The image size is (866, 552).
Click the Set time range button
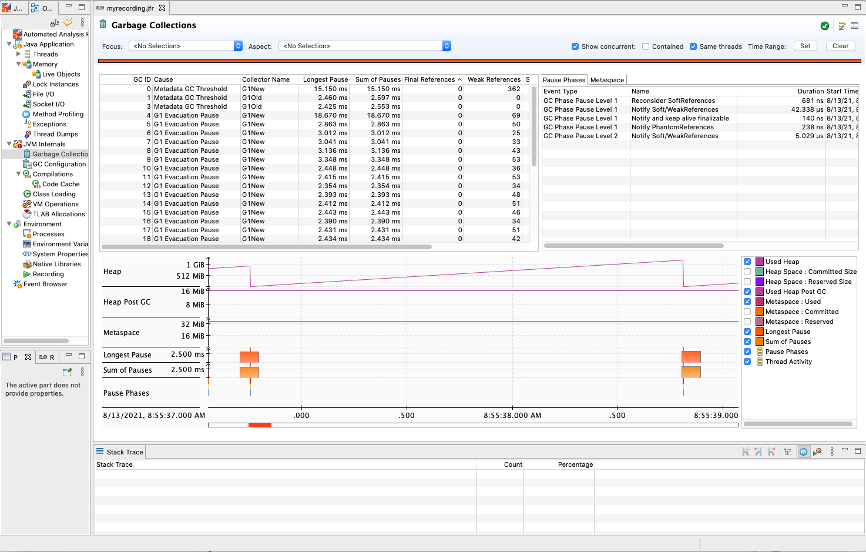[x=805, y=46]
